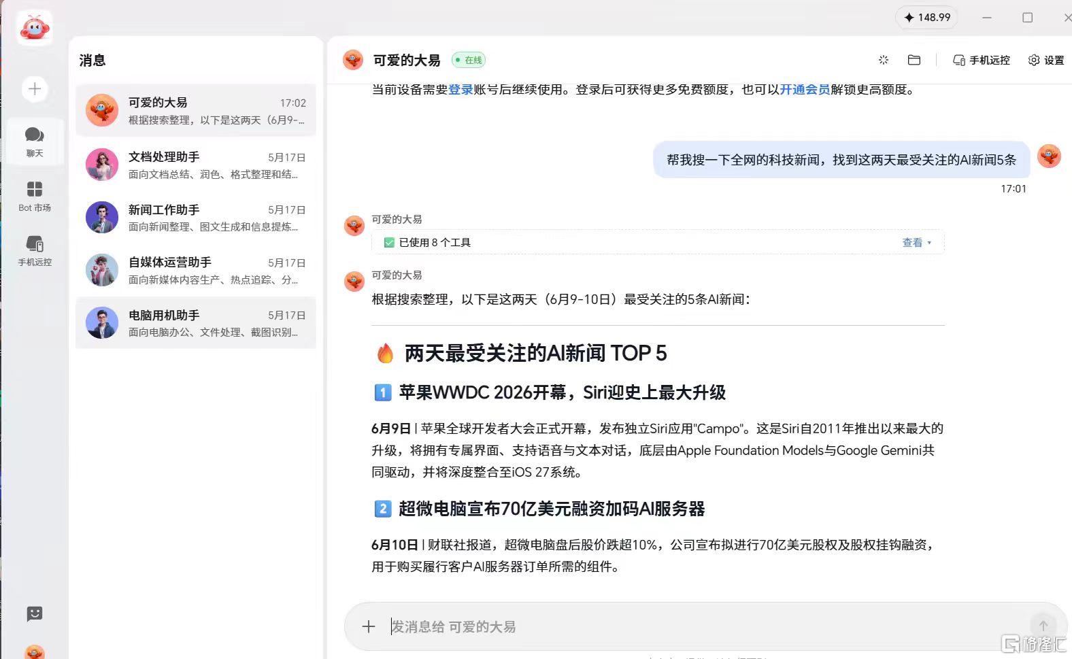Image resolution: width=1072 pixels, height=659 pixels.
Task: Open the 聊天 chat tab
Action: [x=35, y=142]
